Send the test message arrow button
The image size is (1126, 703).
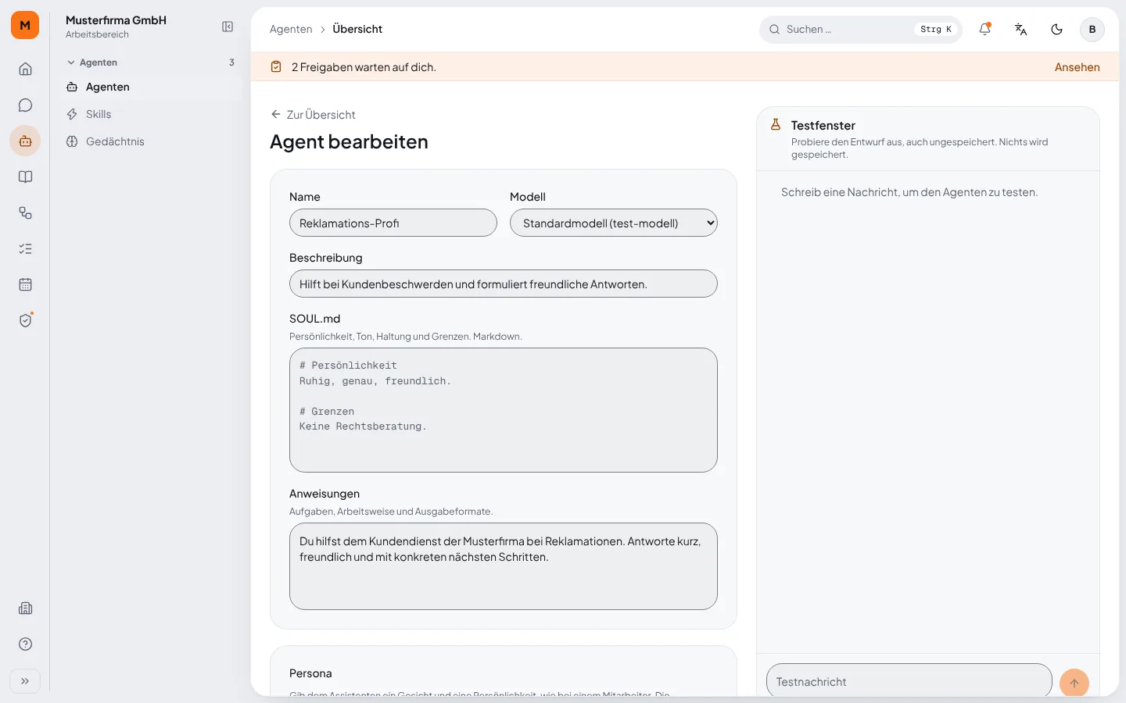tap(1074, 683)
